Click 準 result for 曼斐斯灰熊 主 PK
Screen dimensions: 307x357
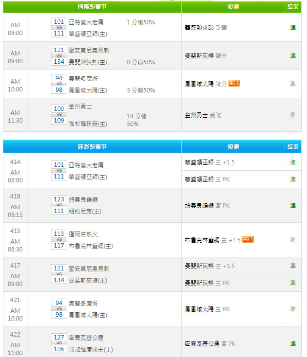[x=293, y=283]
